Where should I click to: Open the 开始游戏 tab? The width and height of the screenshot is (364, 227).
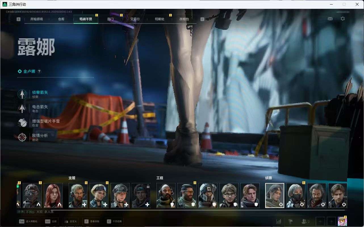click(37, 19)
